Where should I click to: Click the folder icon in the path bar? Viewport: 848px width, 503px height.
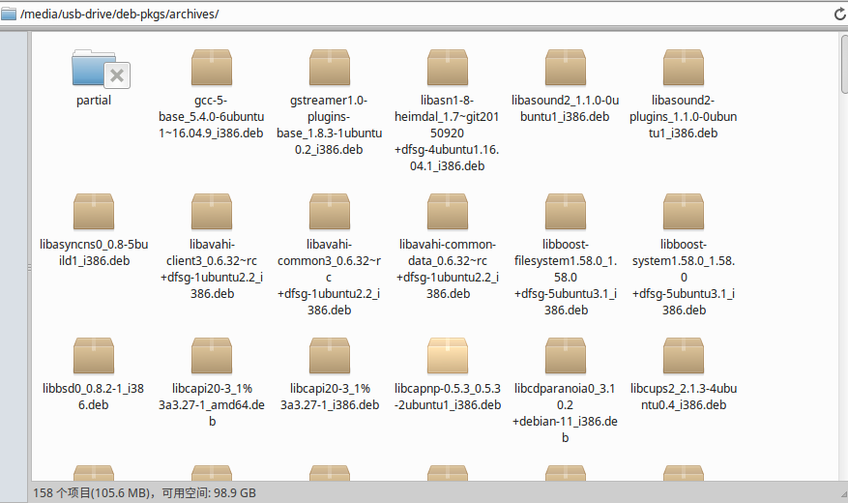9,14
